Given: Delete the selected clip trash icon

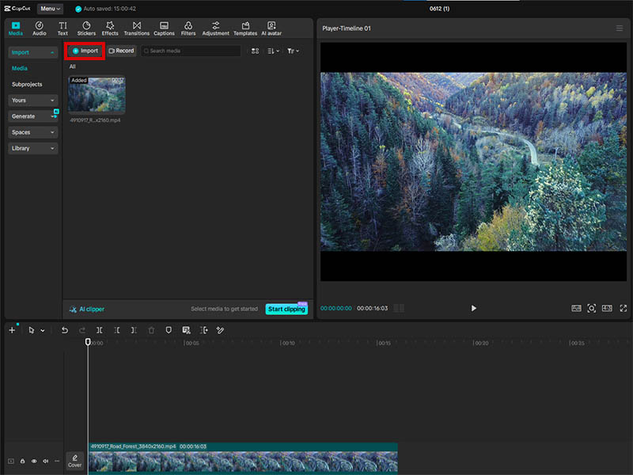Looking at the screenshot, I should coord(151,330).
